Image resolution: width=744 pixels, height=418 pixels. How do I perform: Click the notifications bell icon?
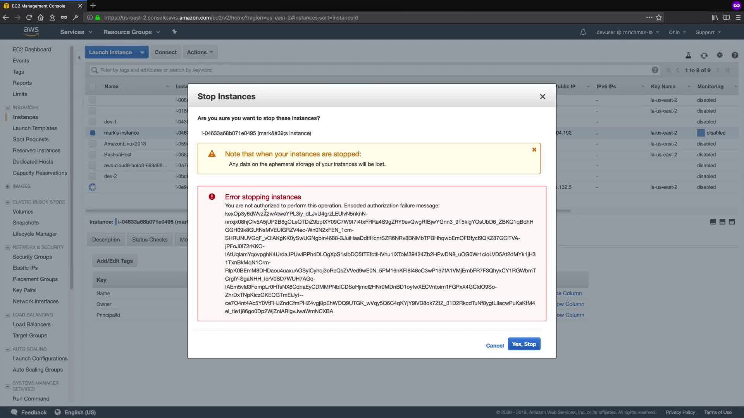click(583, 32)
